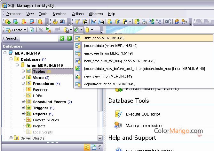214x151 pixels.
Task: Expand the Server Objects node
Action: coord(11,138)
